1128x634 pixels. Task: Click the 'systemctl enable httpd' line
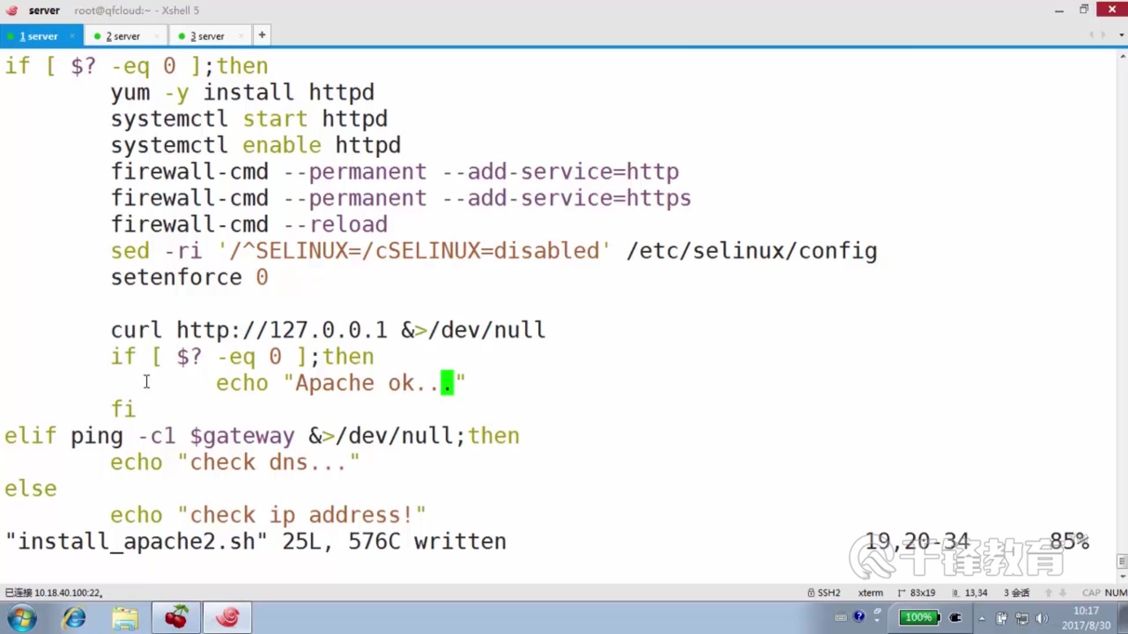[x=256, y=146]
